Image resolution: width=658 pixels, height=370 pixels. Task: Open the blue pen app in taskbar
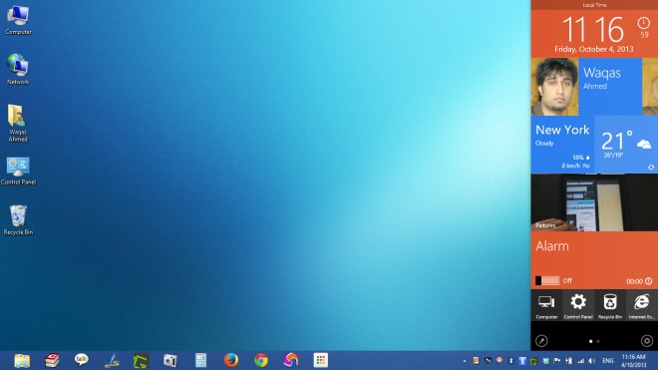click(112, 360)
